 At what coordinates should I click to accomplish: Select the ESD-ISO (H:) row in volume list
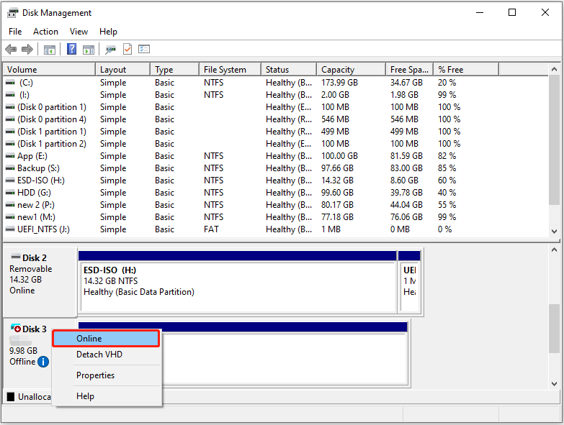point(276,180)
